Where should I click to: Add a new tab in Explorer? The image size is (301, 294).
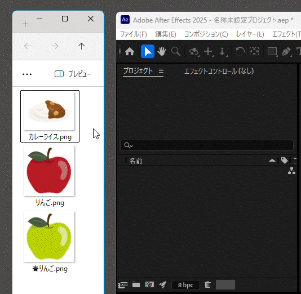[25, 24]
